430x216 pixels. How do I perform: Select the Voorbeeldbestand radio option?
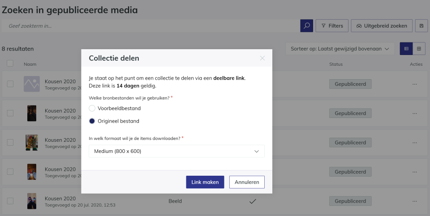pyautogui.click(x=92, y=108)
